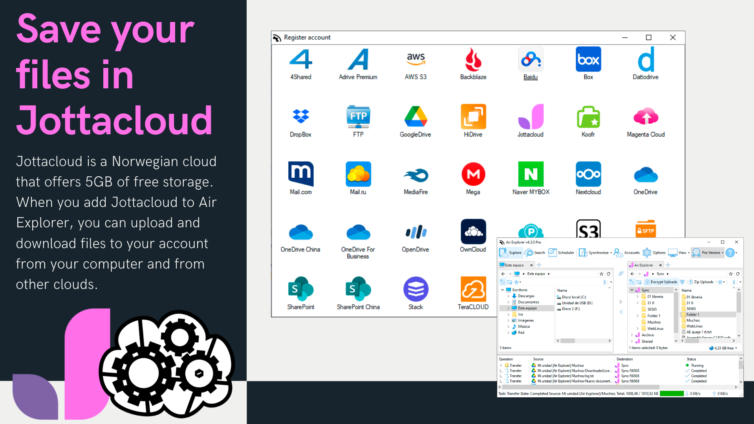
Task: Enable Zip Uploads
Action: pos(702,282)
